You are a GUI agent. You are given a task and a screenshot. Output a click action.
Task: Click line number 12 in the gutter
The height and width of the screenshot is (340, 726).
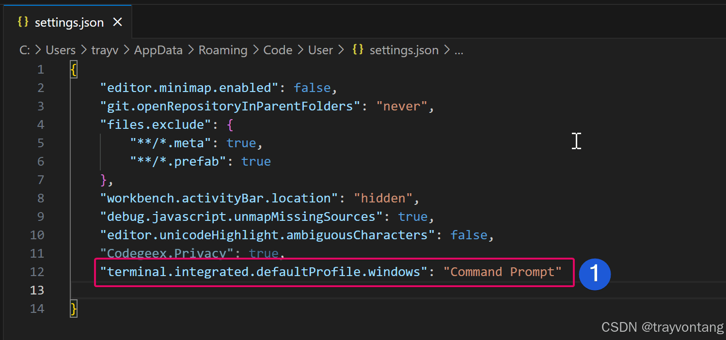point(37,272)
